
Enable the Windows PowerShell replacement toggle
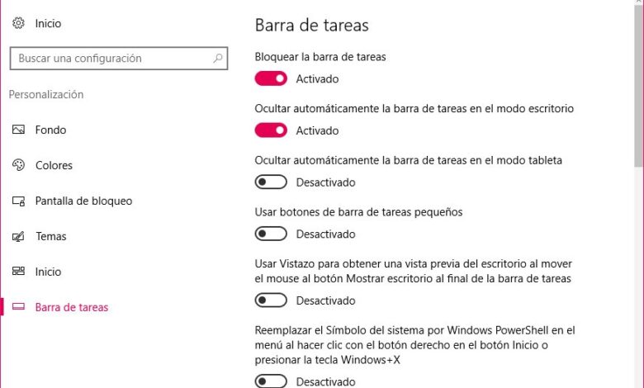tap(271, 381)
